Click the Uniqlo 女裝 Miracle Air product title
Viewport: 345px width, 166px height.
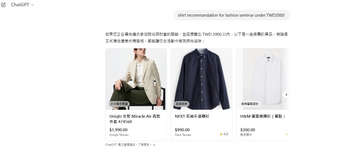pos(134,119)
